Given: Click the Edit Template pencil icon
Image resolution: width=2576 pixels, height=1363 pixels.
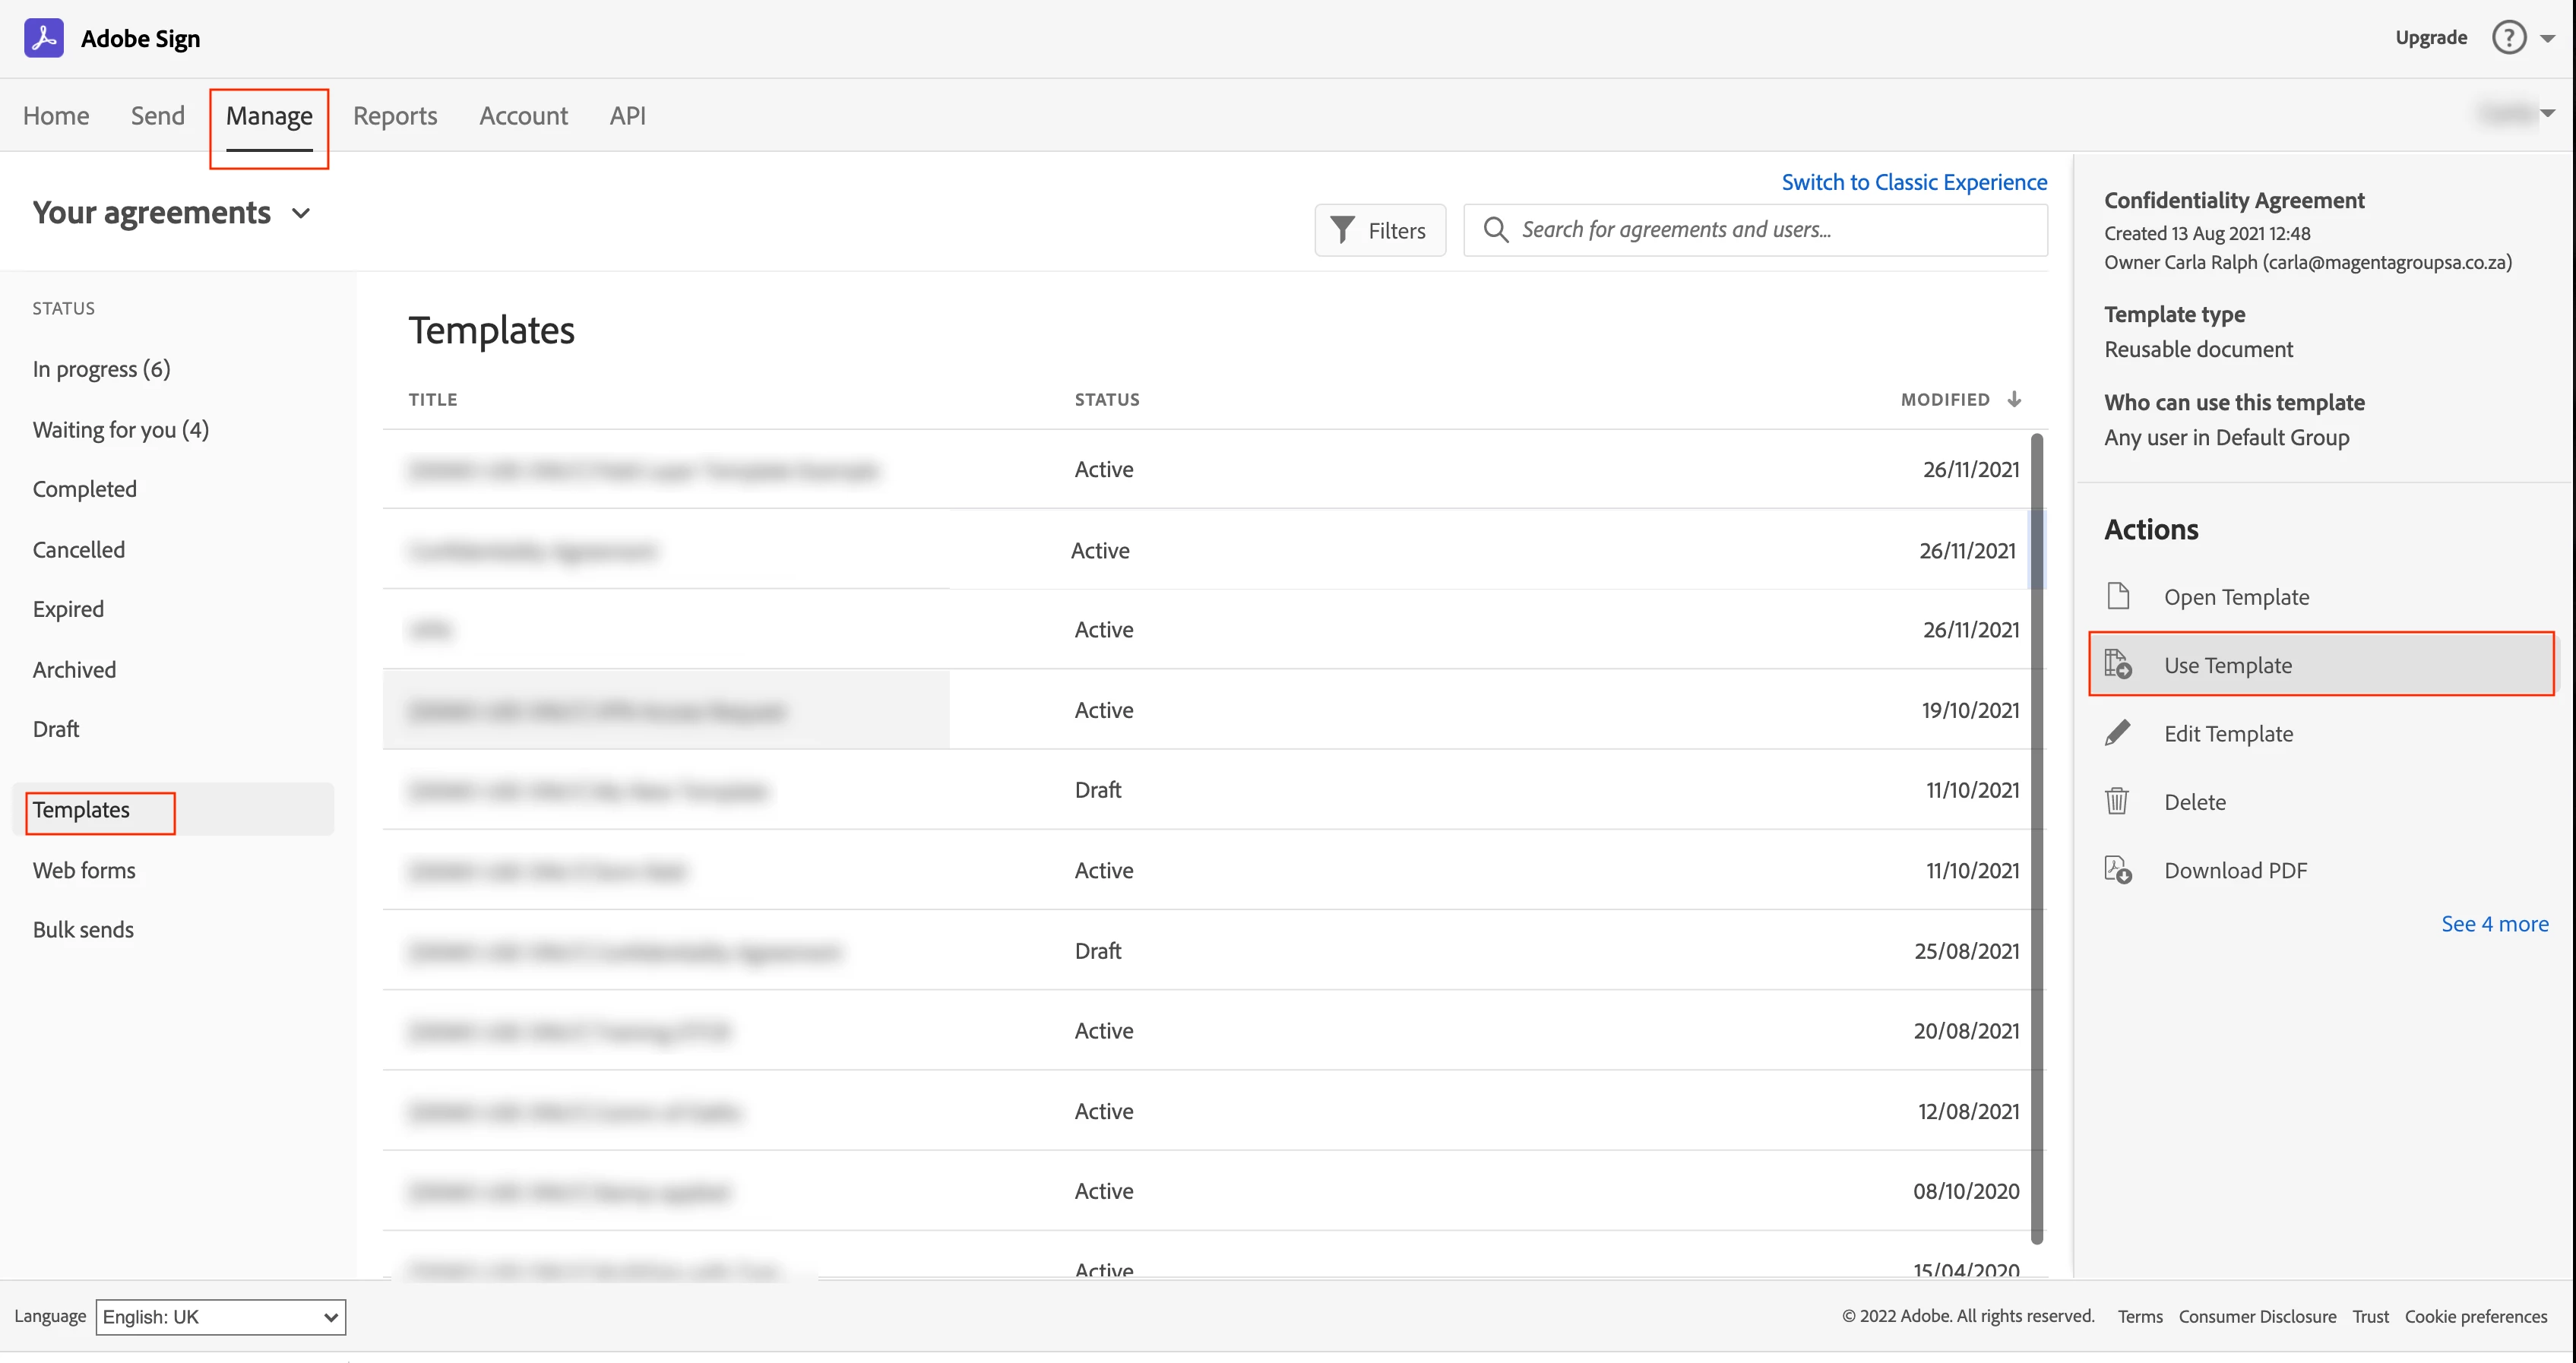Looking at the screenshot, I should point(2118,733).
